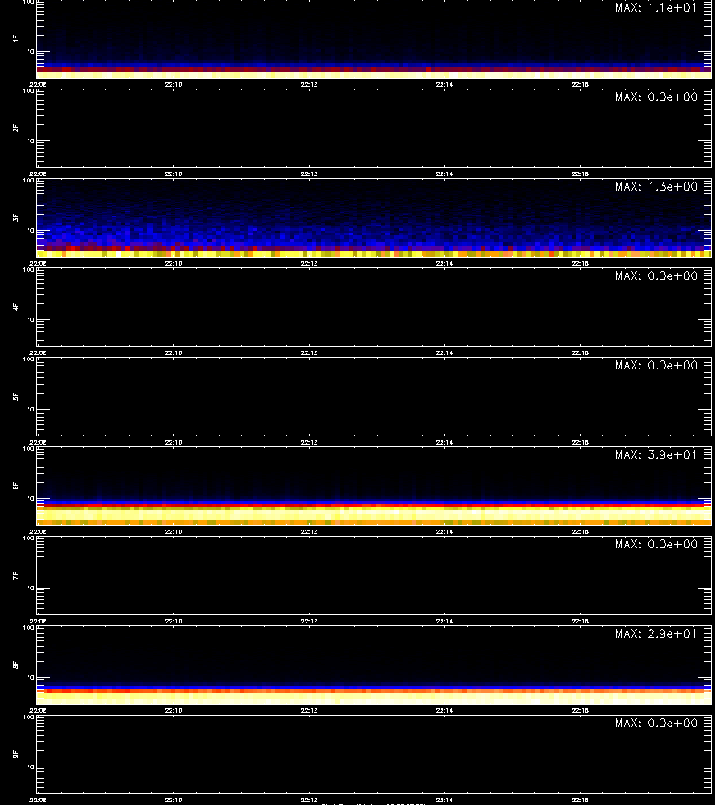Click the MAX: 1.1e+01 readout
This screenshot has width=715, height=805.
(656, 8)
